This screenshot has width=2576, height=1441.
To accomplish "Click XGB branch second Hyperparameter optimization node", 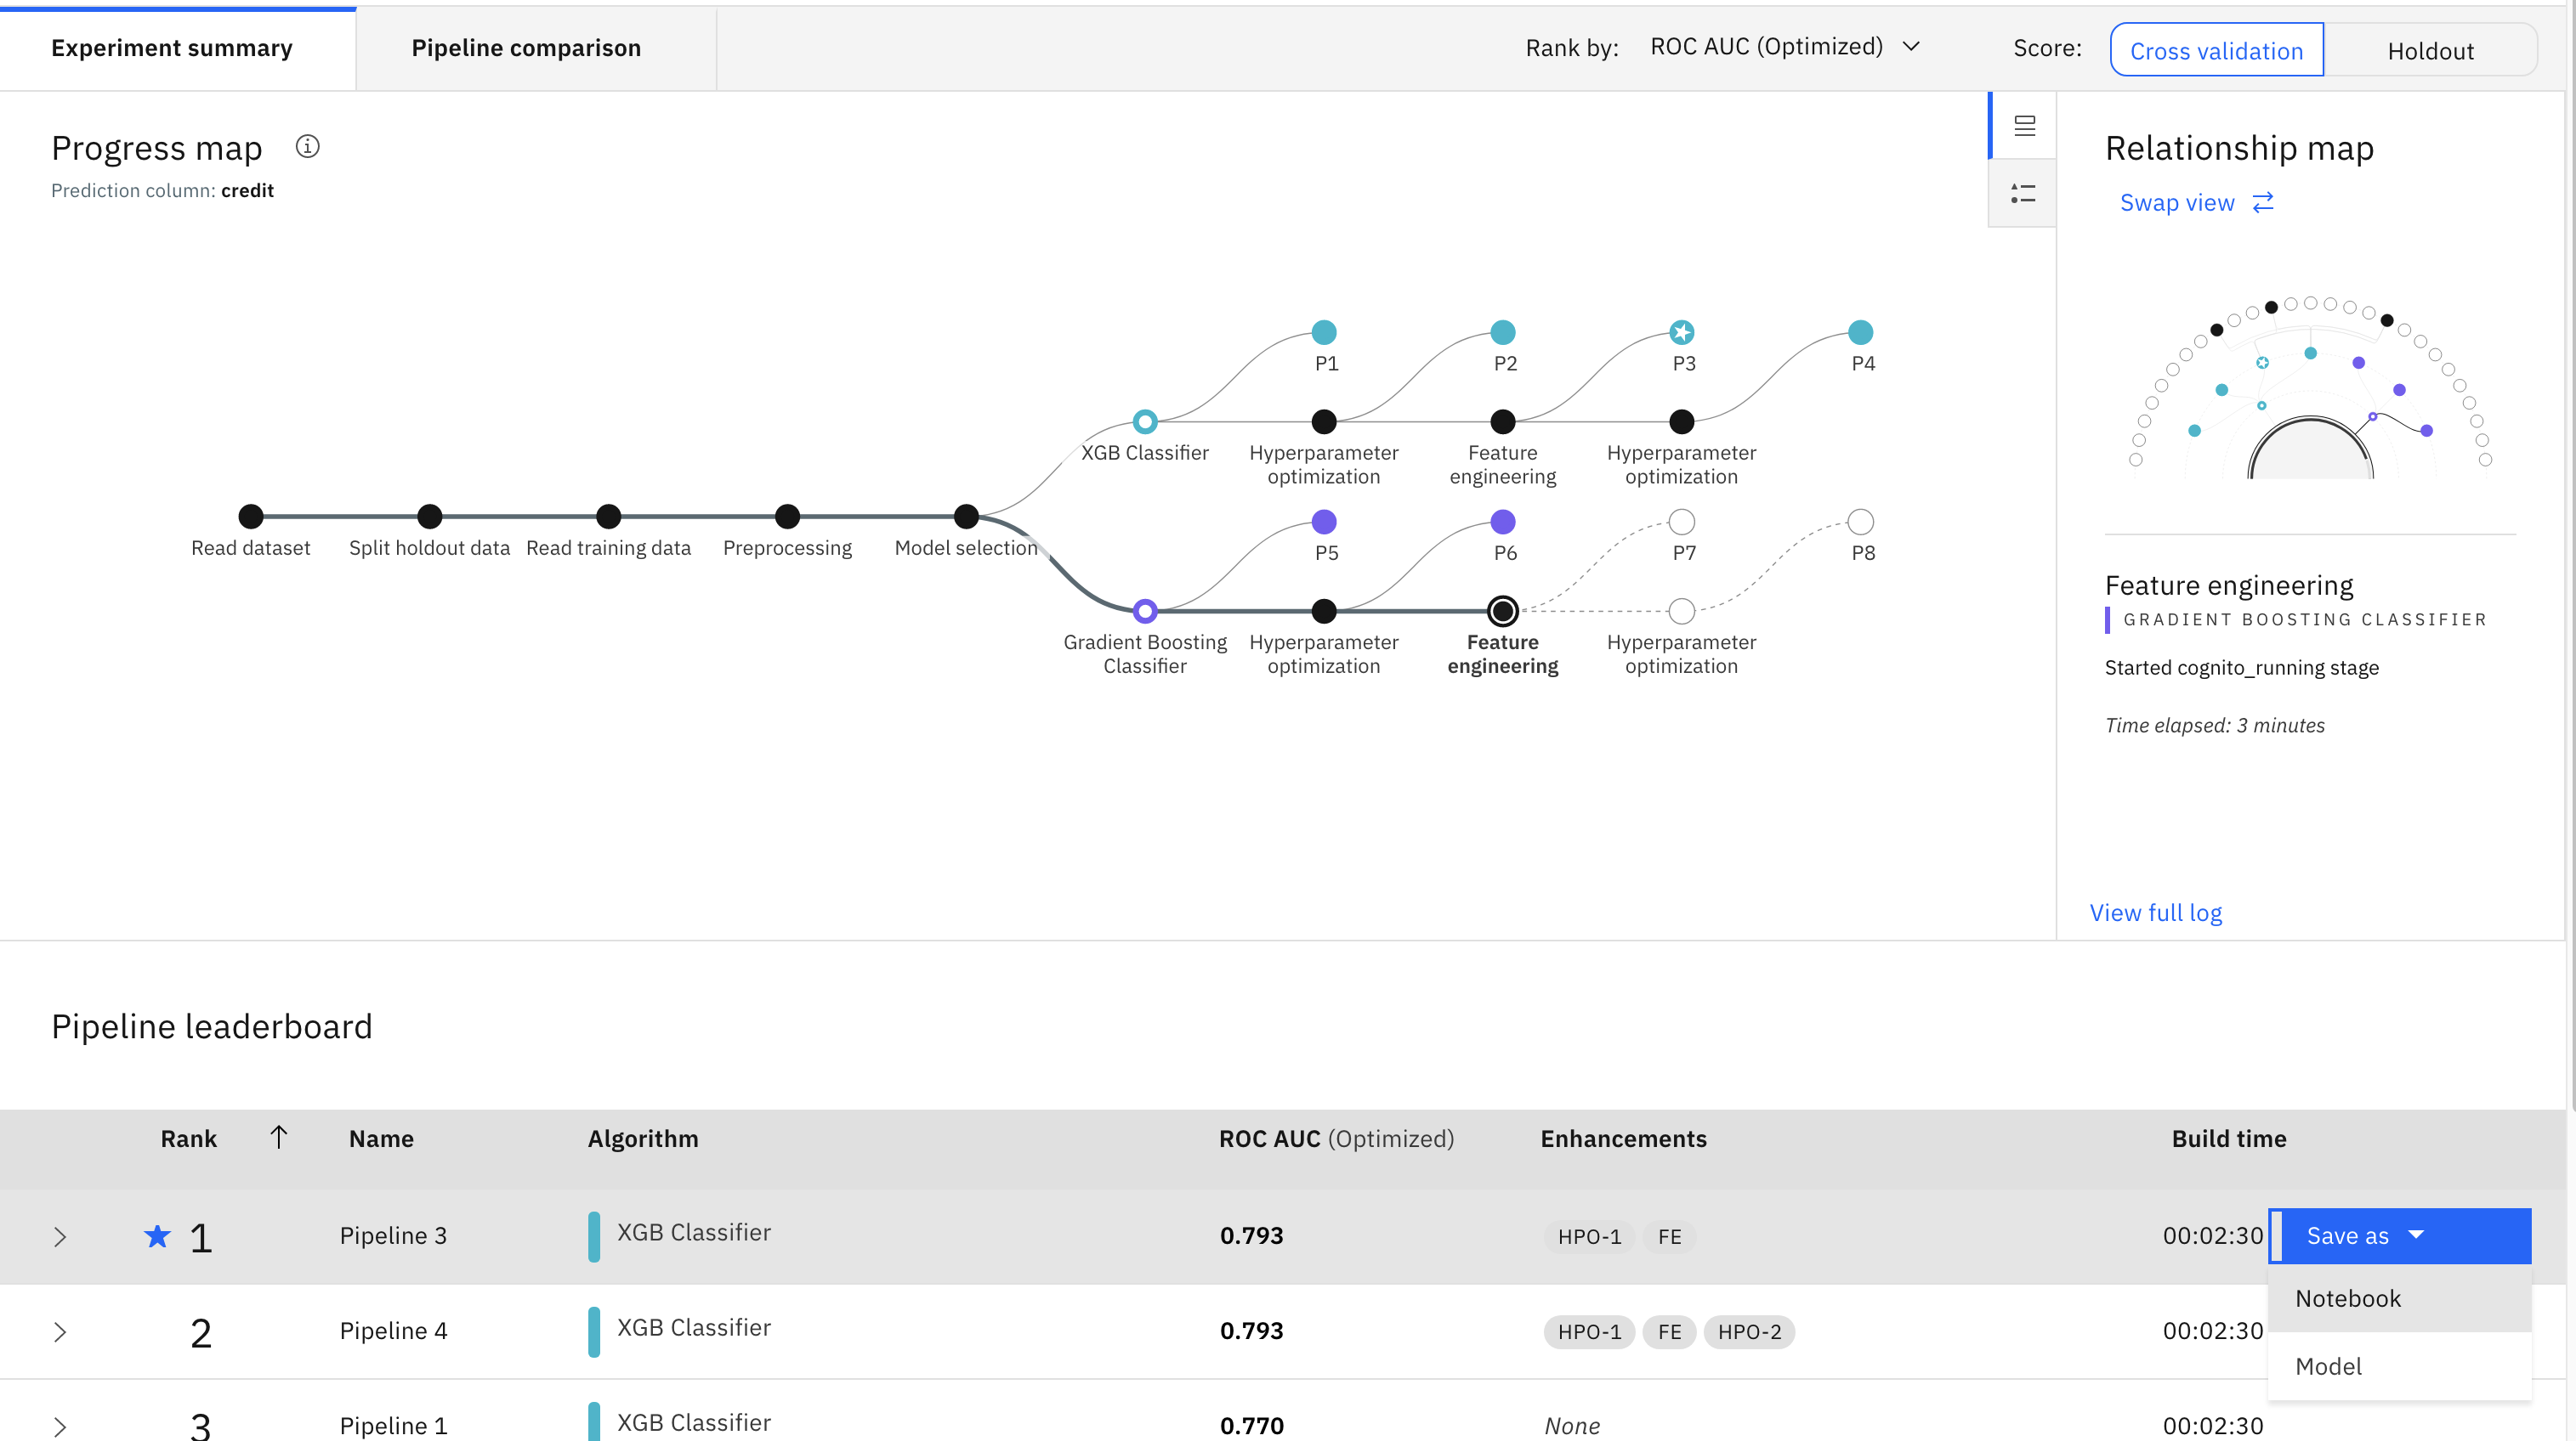I will point(1682,421).
